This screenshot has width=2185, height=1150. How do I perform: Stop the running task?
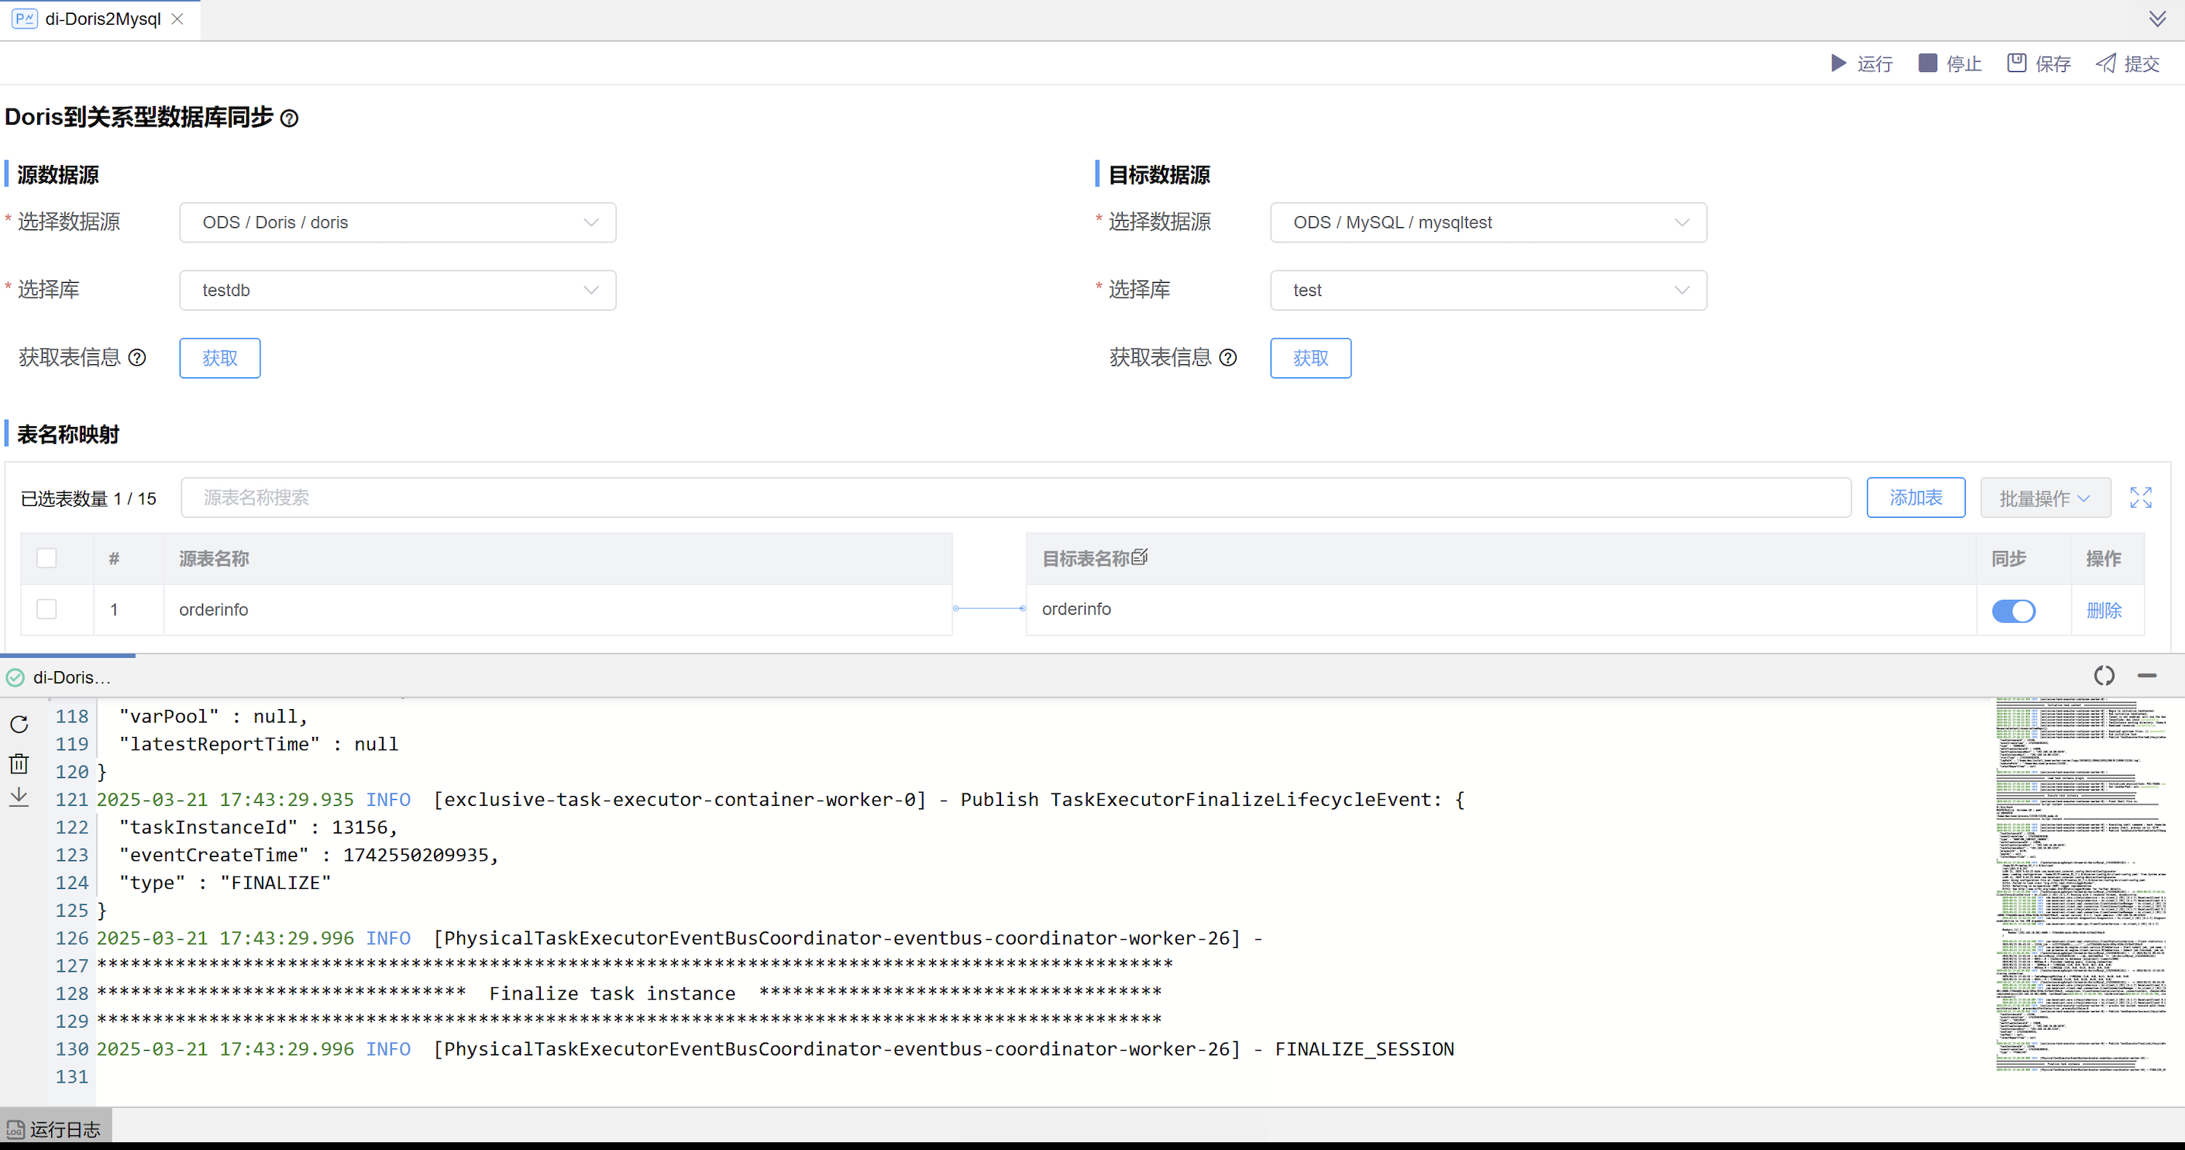coord(1950,63)
